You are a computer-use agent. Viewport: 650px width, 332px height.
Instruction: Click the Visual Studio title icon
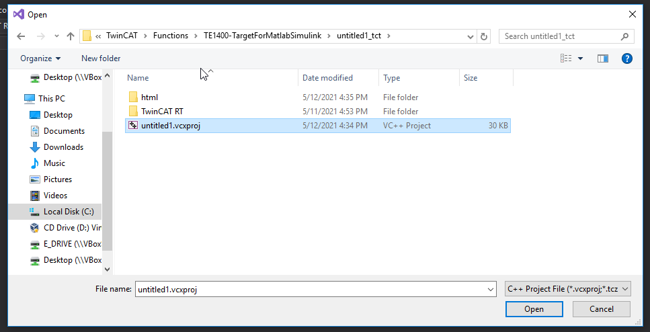tap(18, 15)
